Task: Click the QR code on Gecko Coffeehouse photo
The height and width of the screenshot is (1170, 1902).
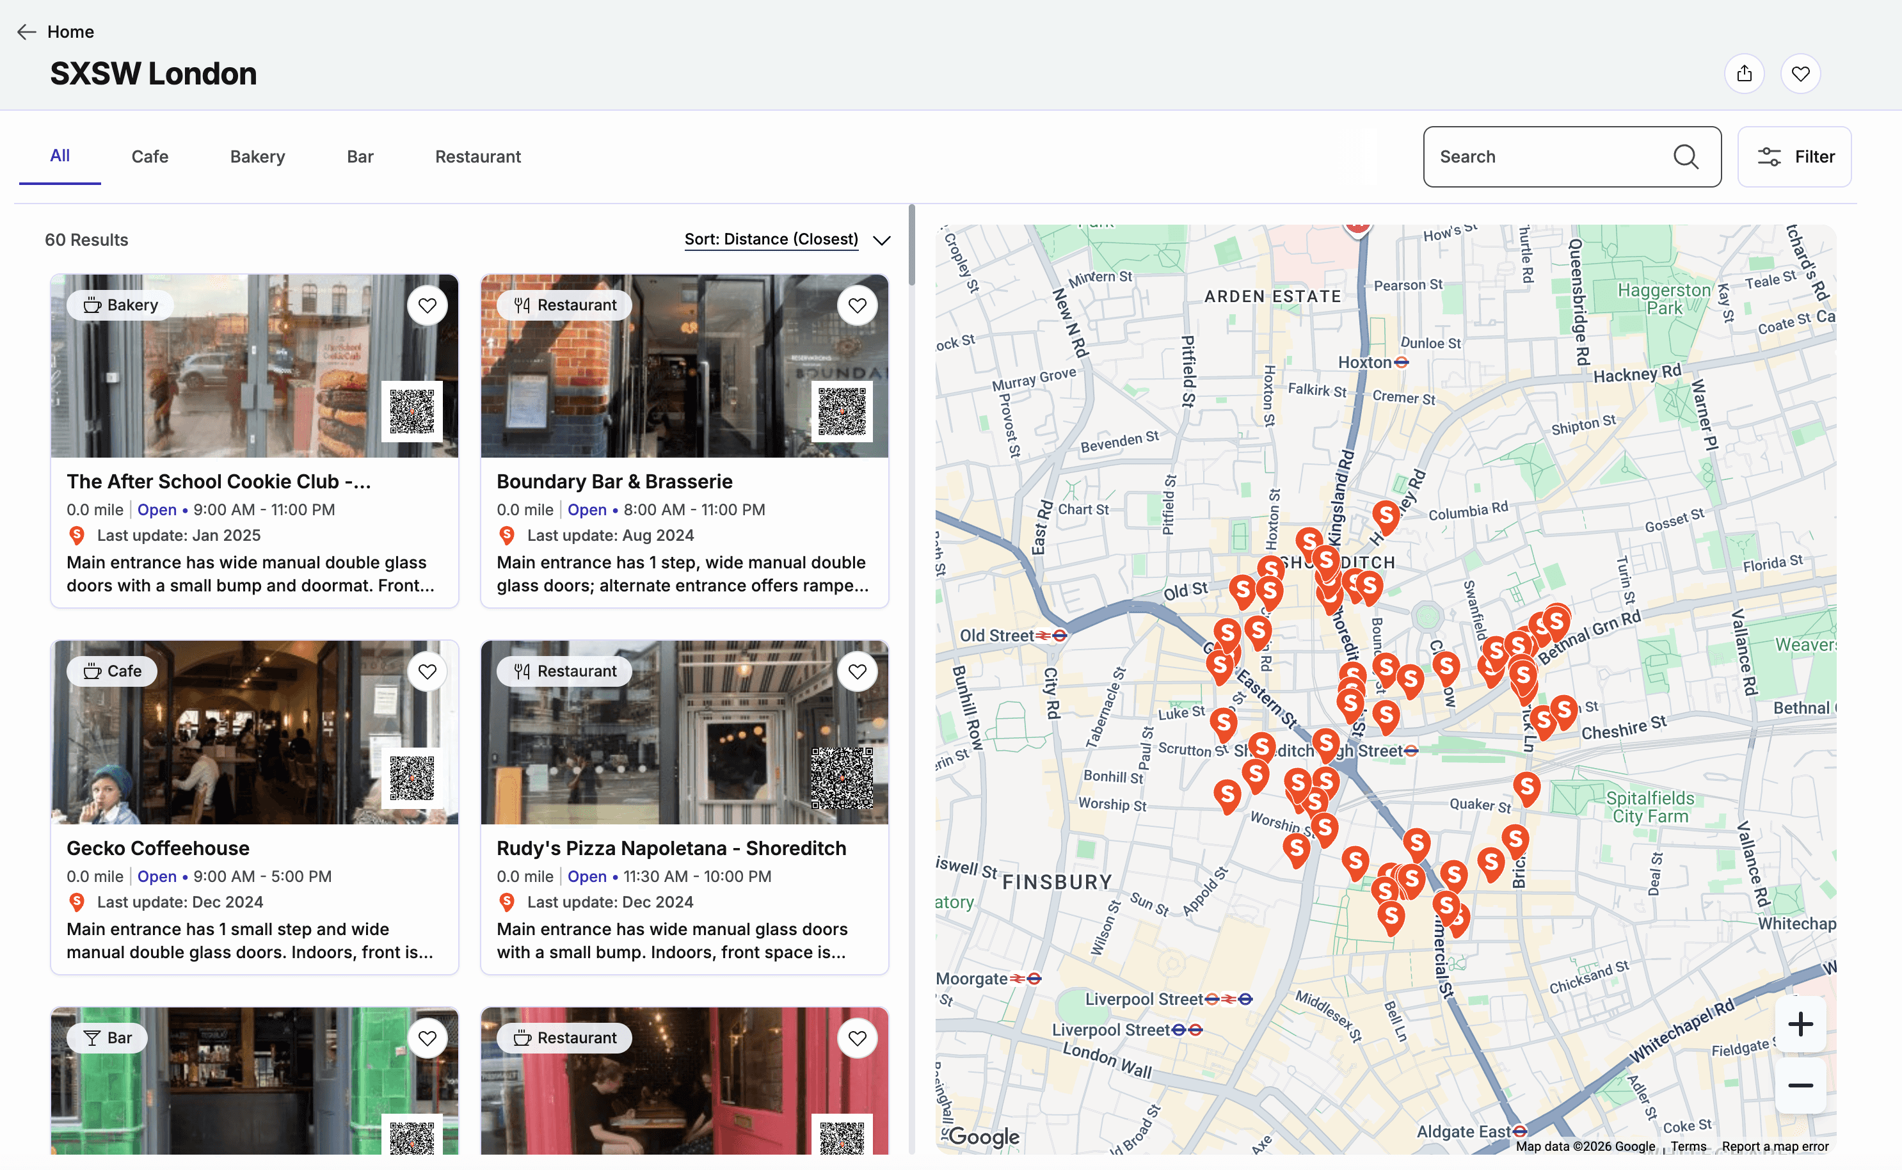Action: 412,778
